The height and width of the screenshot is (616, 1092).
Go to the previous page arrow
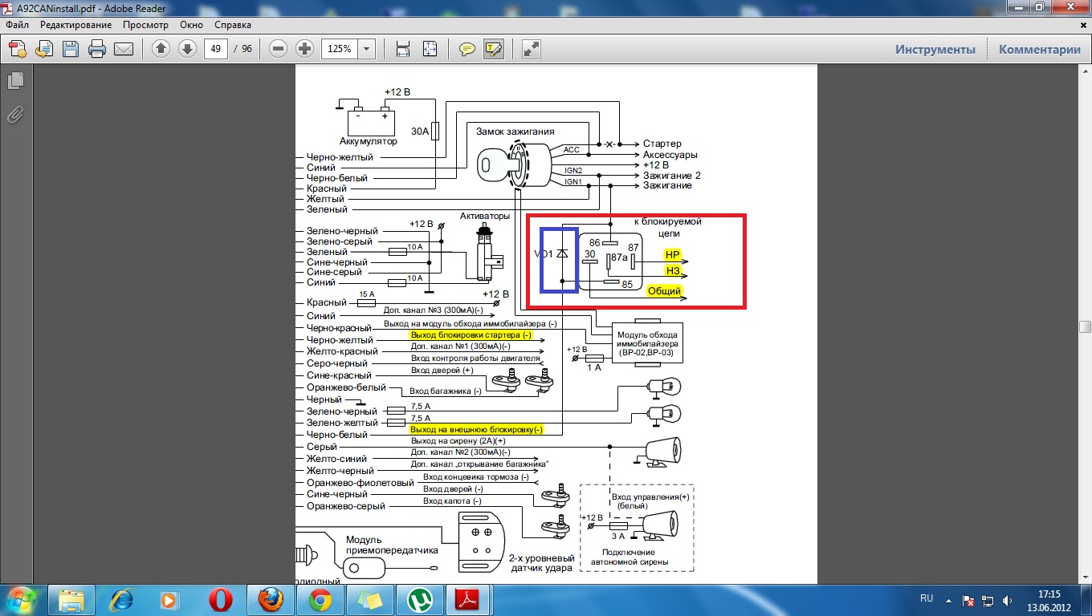161,49
